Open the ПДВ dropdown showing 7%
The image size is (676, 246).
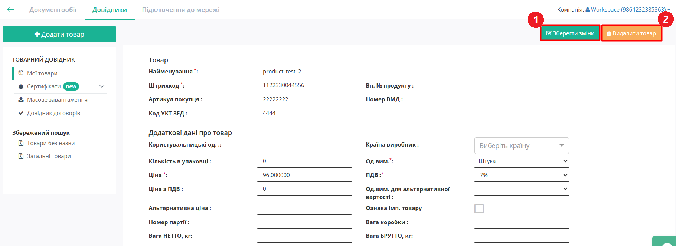[521, 175]
